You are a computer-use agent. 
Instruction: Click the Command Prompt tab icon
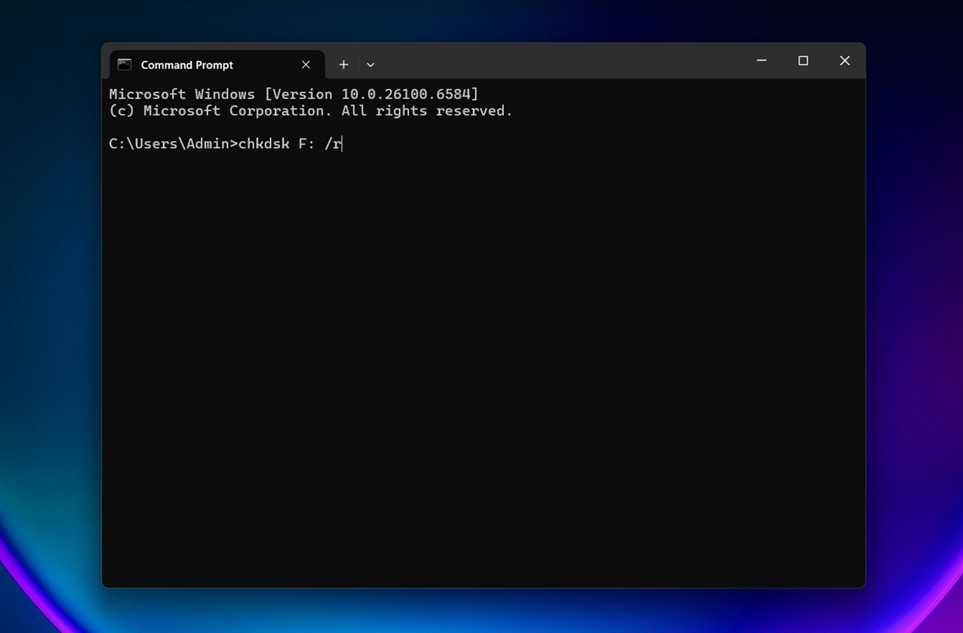[x=125, y=65]
